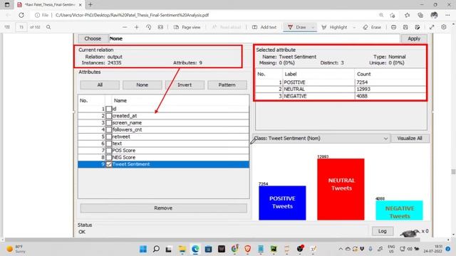Click the cyan NEGATIVE Tweets bar
456x256 pixels.
coord(399,210)
